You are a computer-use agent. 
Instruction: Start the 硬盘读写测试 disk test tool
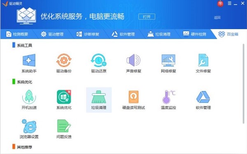click(x=133, y=100)
